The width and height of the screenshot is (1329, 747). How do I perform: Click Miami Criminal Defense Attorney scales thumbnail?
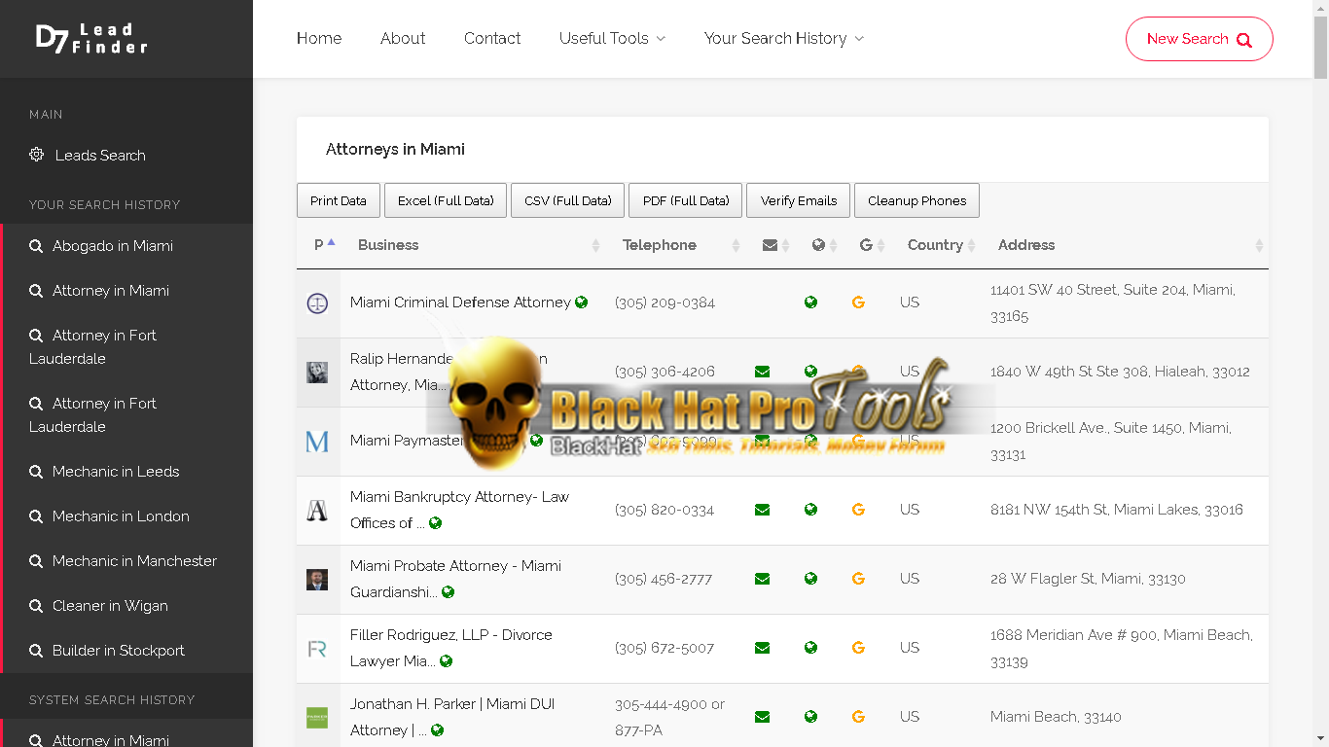tap(317, 302)
